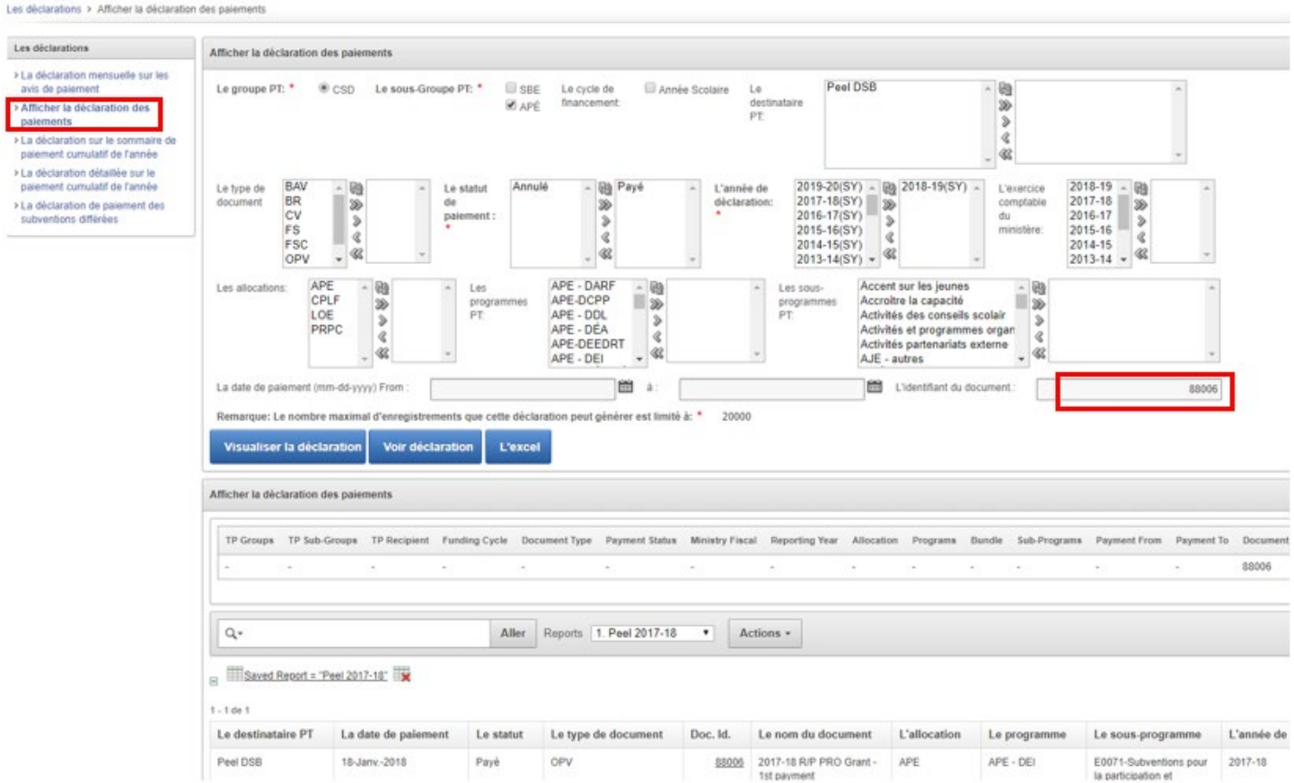
Task: Open the Reports dropdown showing Peel 2017-18
Action: click(653, 633)
